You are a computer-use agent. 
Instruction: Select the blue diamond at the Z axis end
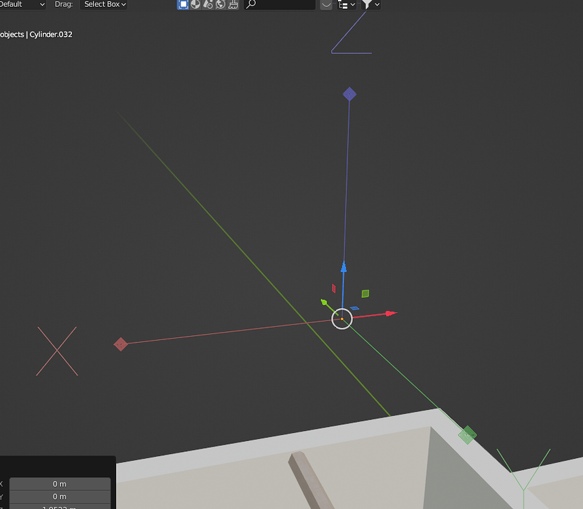350,94
